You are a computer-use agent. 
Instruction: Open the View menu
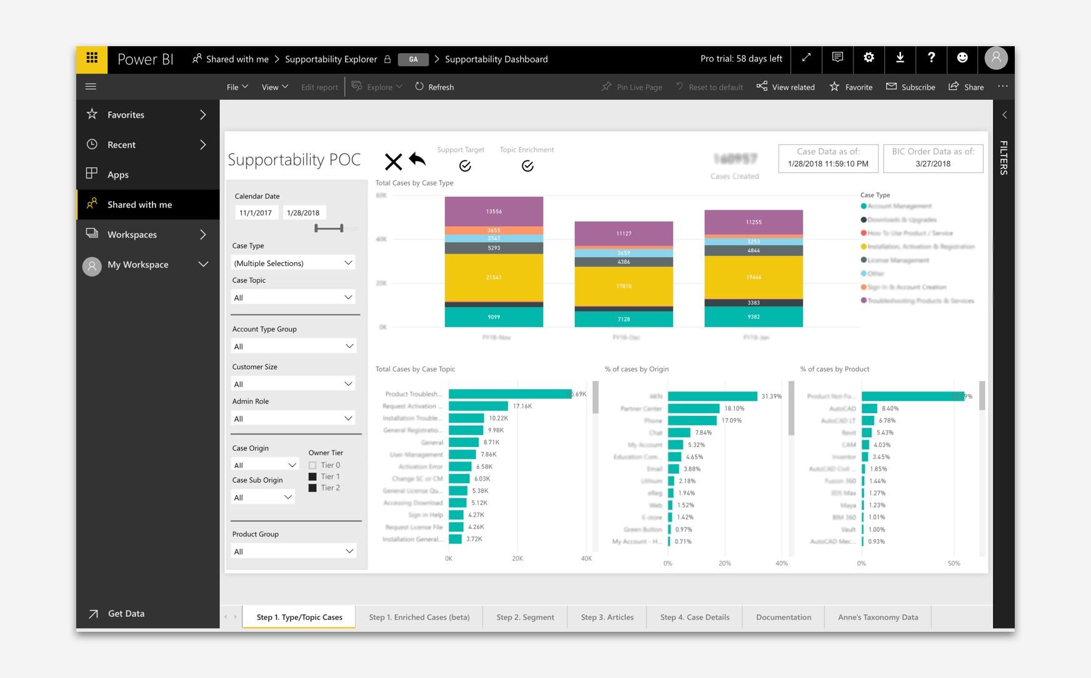(x=274, y=87)
